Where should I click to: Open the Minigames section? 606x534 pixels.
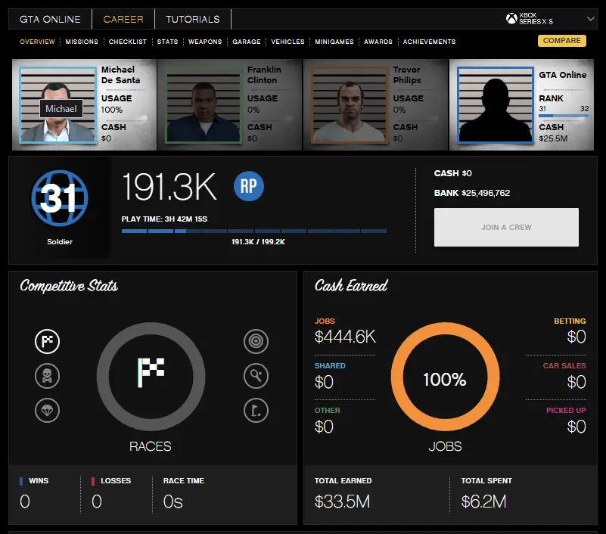334,42
